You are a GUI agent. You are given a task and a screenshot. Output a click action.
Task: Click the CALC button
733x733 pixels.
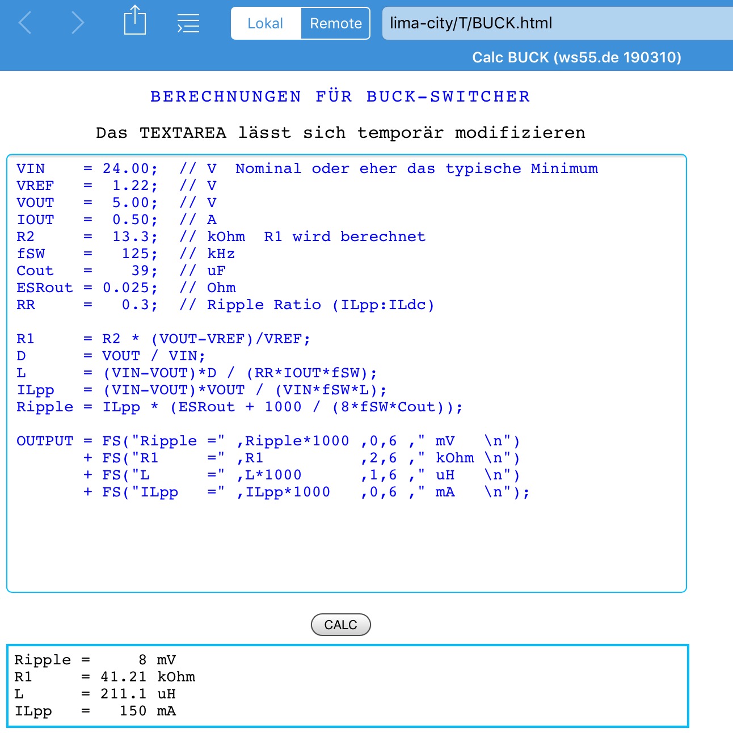(x=341, y=625)
